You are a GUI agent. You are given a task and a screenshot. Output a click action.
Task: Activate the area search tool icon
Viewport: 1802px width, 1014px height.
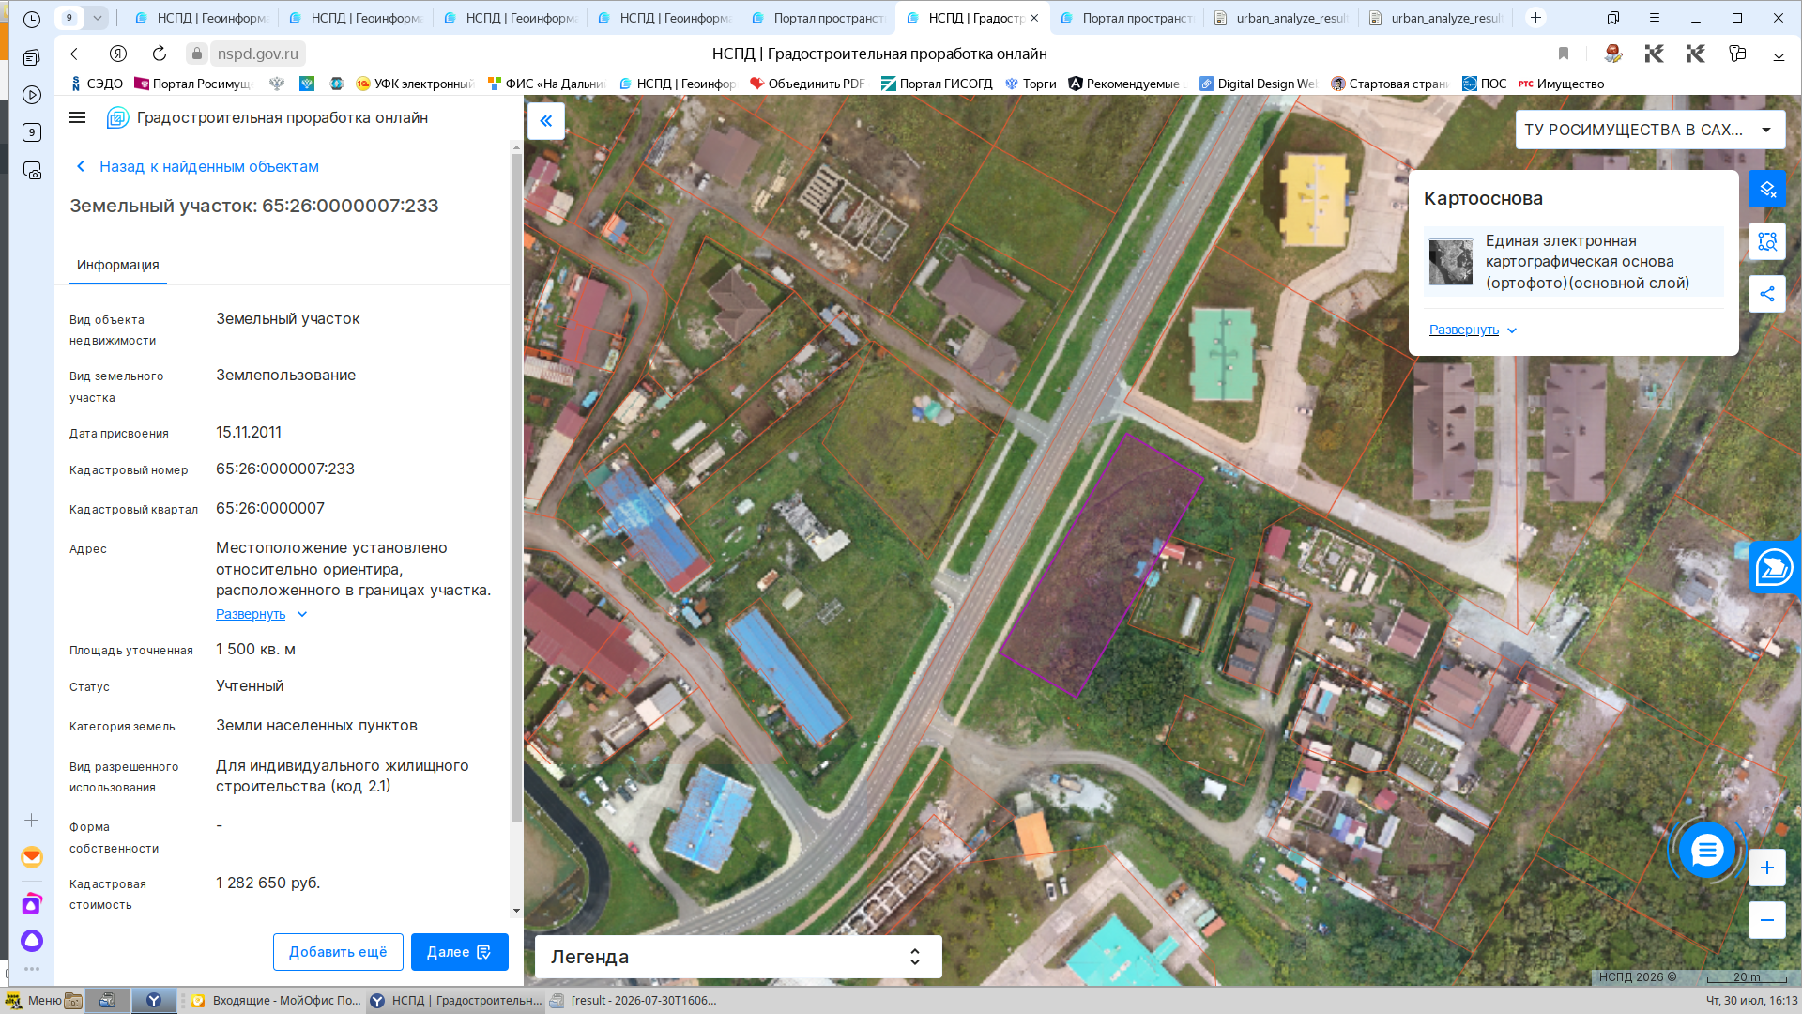coord(1766,242)
